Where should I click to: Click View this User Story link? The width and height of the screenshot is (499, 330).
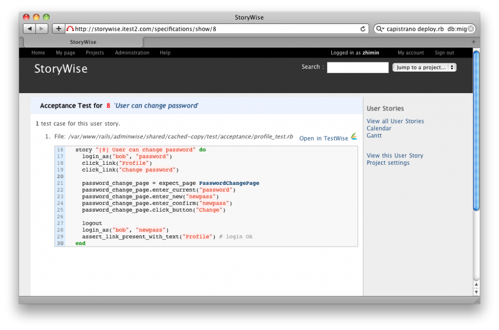(395, 155)
